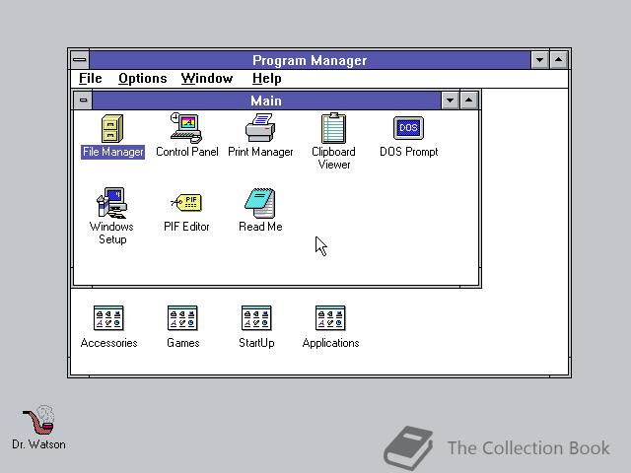Select the Windows Setup icon
Image resolution: width=631 pixels, height=473 pixels.
click(111, 203)
